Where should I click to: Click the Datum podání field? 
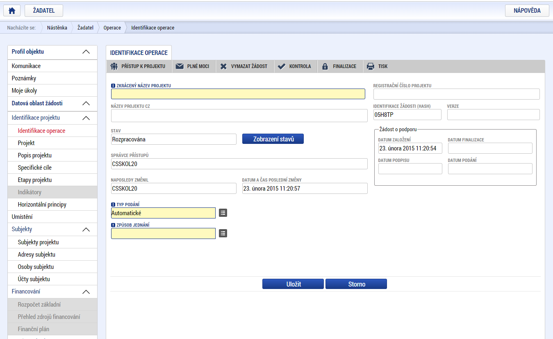point(490,168)
